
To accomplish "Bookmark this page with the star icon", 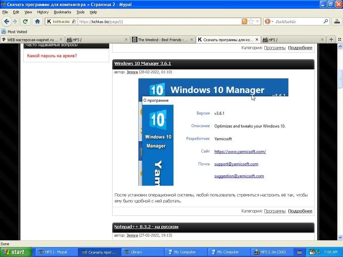I will tap(251, 21).
